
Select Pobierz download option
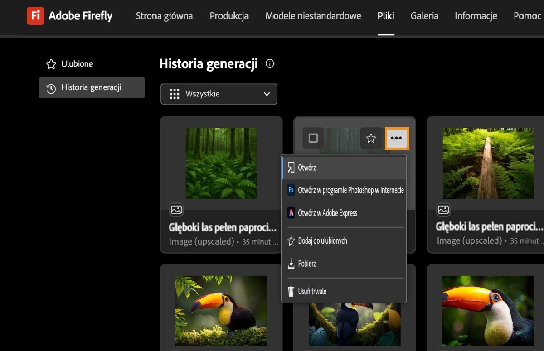click(x=306, y=264)
